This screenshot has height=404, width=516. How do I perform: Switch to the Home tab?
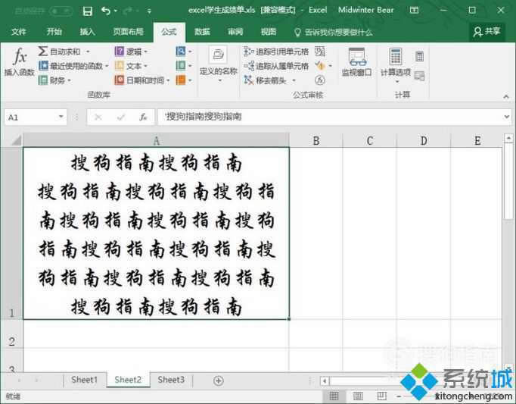tap(54, 32)
